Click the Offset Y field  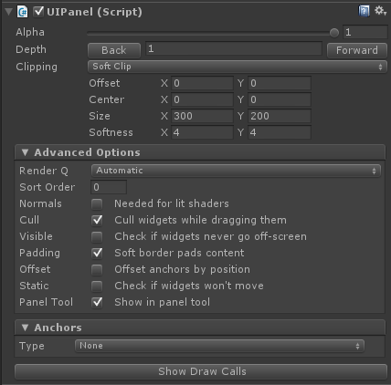(280, 83)
